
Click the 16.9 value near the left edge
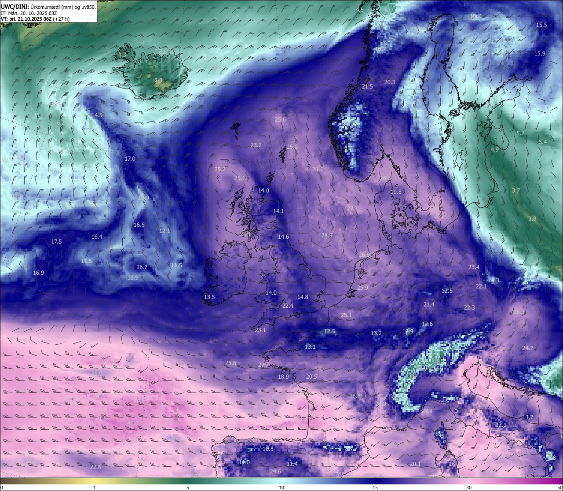click(38, 273)
